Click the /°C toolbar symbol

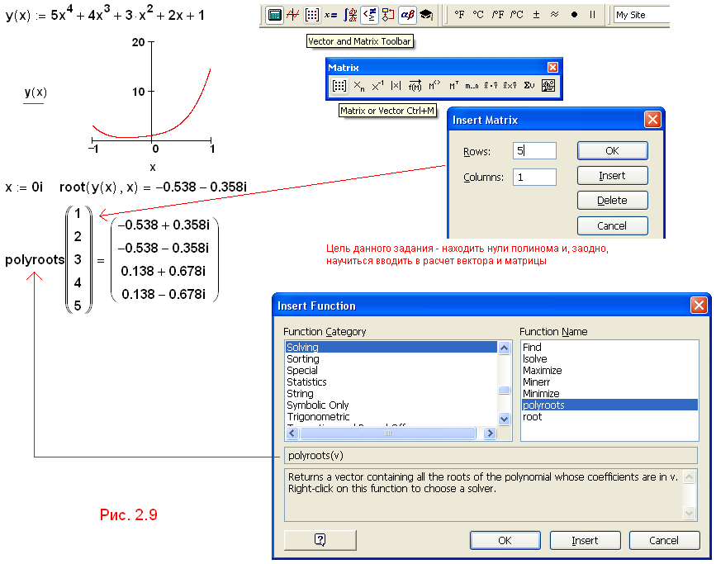(x=516, y=15)
